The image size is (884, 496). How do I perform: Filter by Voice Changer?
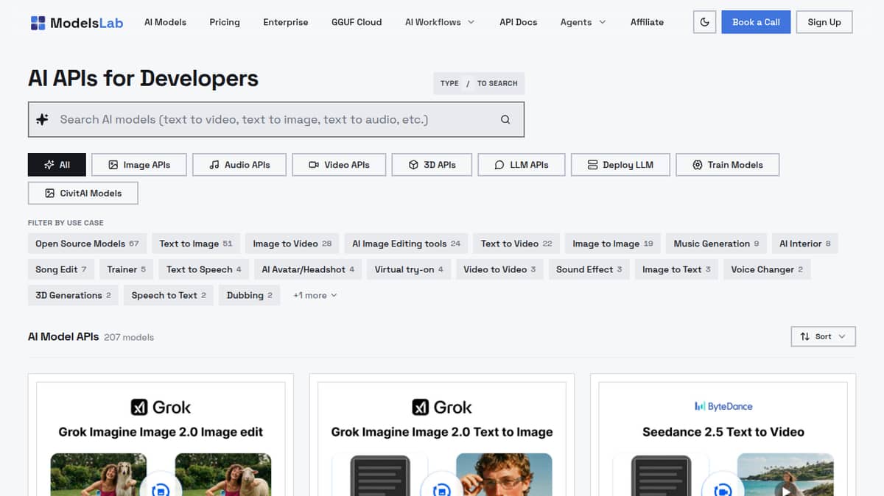pos(767,269)
